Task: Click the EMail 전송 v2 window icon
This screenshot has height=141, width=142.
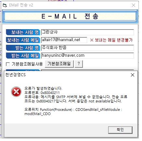Action: tap(5, 5)
